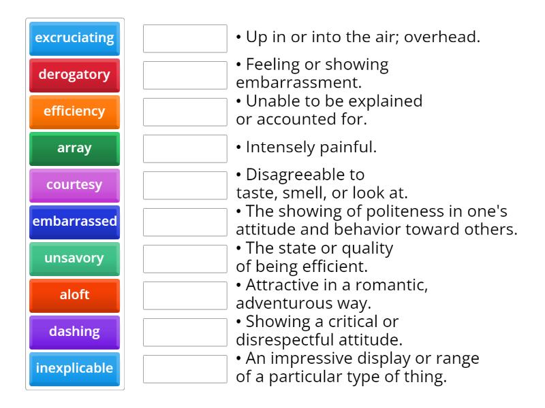This screenshot has height=408, width=545.
Task: Pick the 'aloft' word tile
Action: pos(74,295)
